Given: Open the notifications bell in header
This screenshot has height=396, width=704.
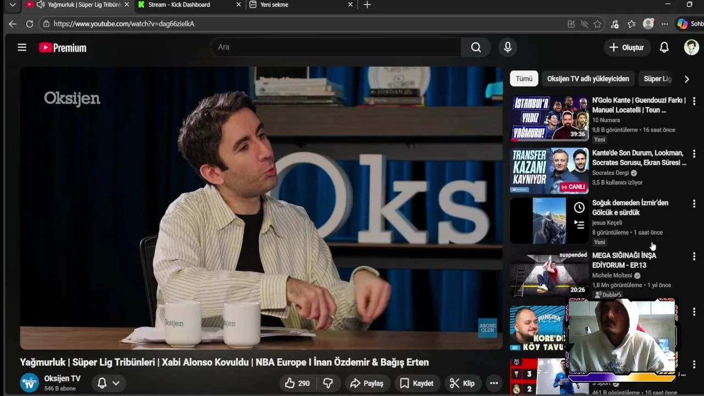Looking at the screenshot, I should click(664, 47).
